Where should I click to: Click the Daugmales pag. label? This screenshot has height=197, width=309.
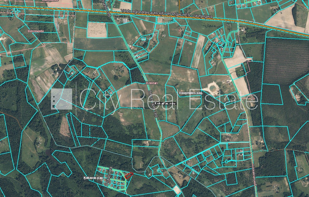[x=190, y=92]
